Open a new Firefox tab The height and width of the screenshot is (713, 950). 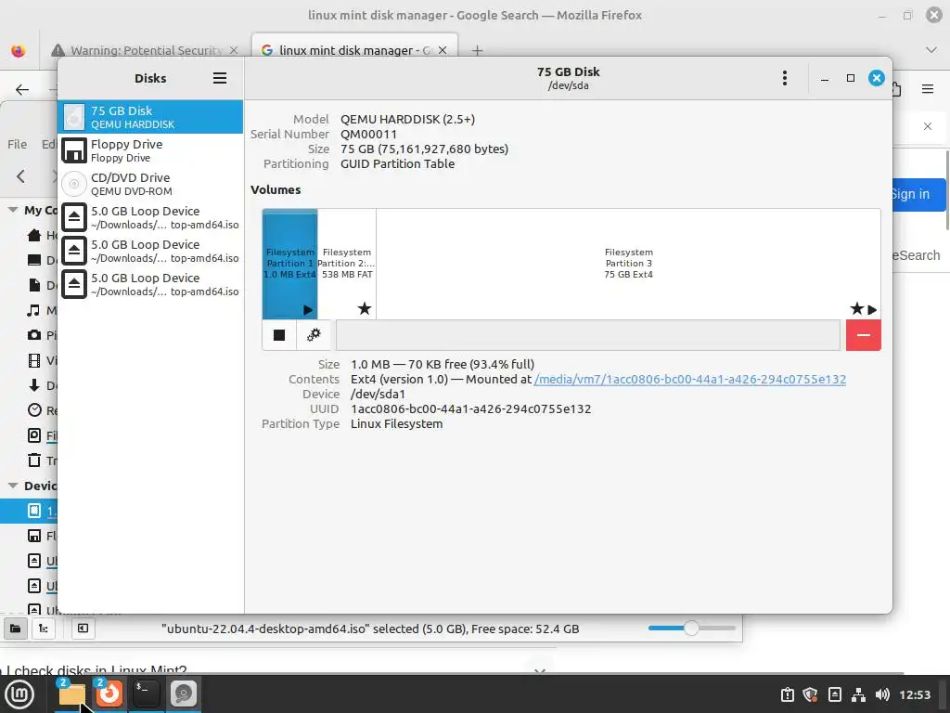click(478, 50)
